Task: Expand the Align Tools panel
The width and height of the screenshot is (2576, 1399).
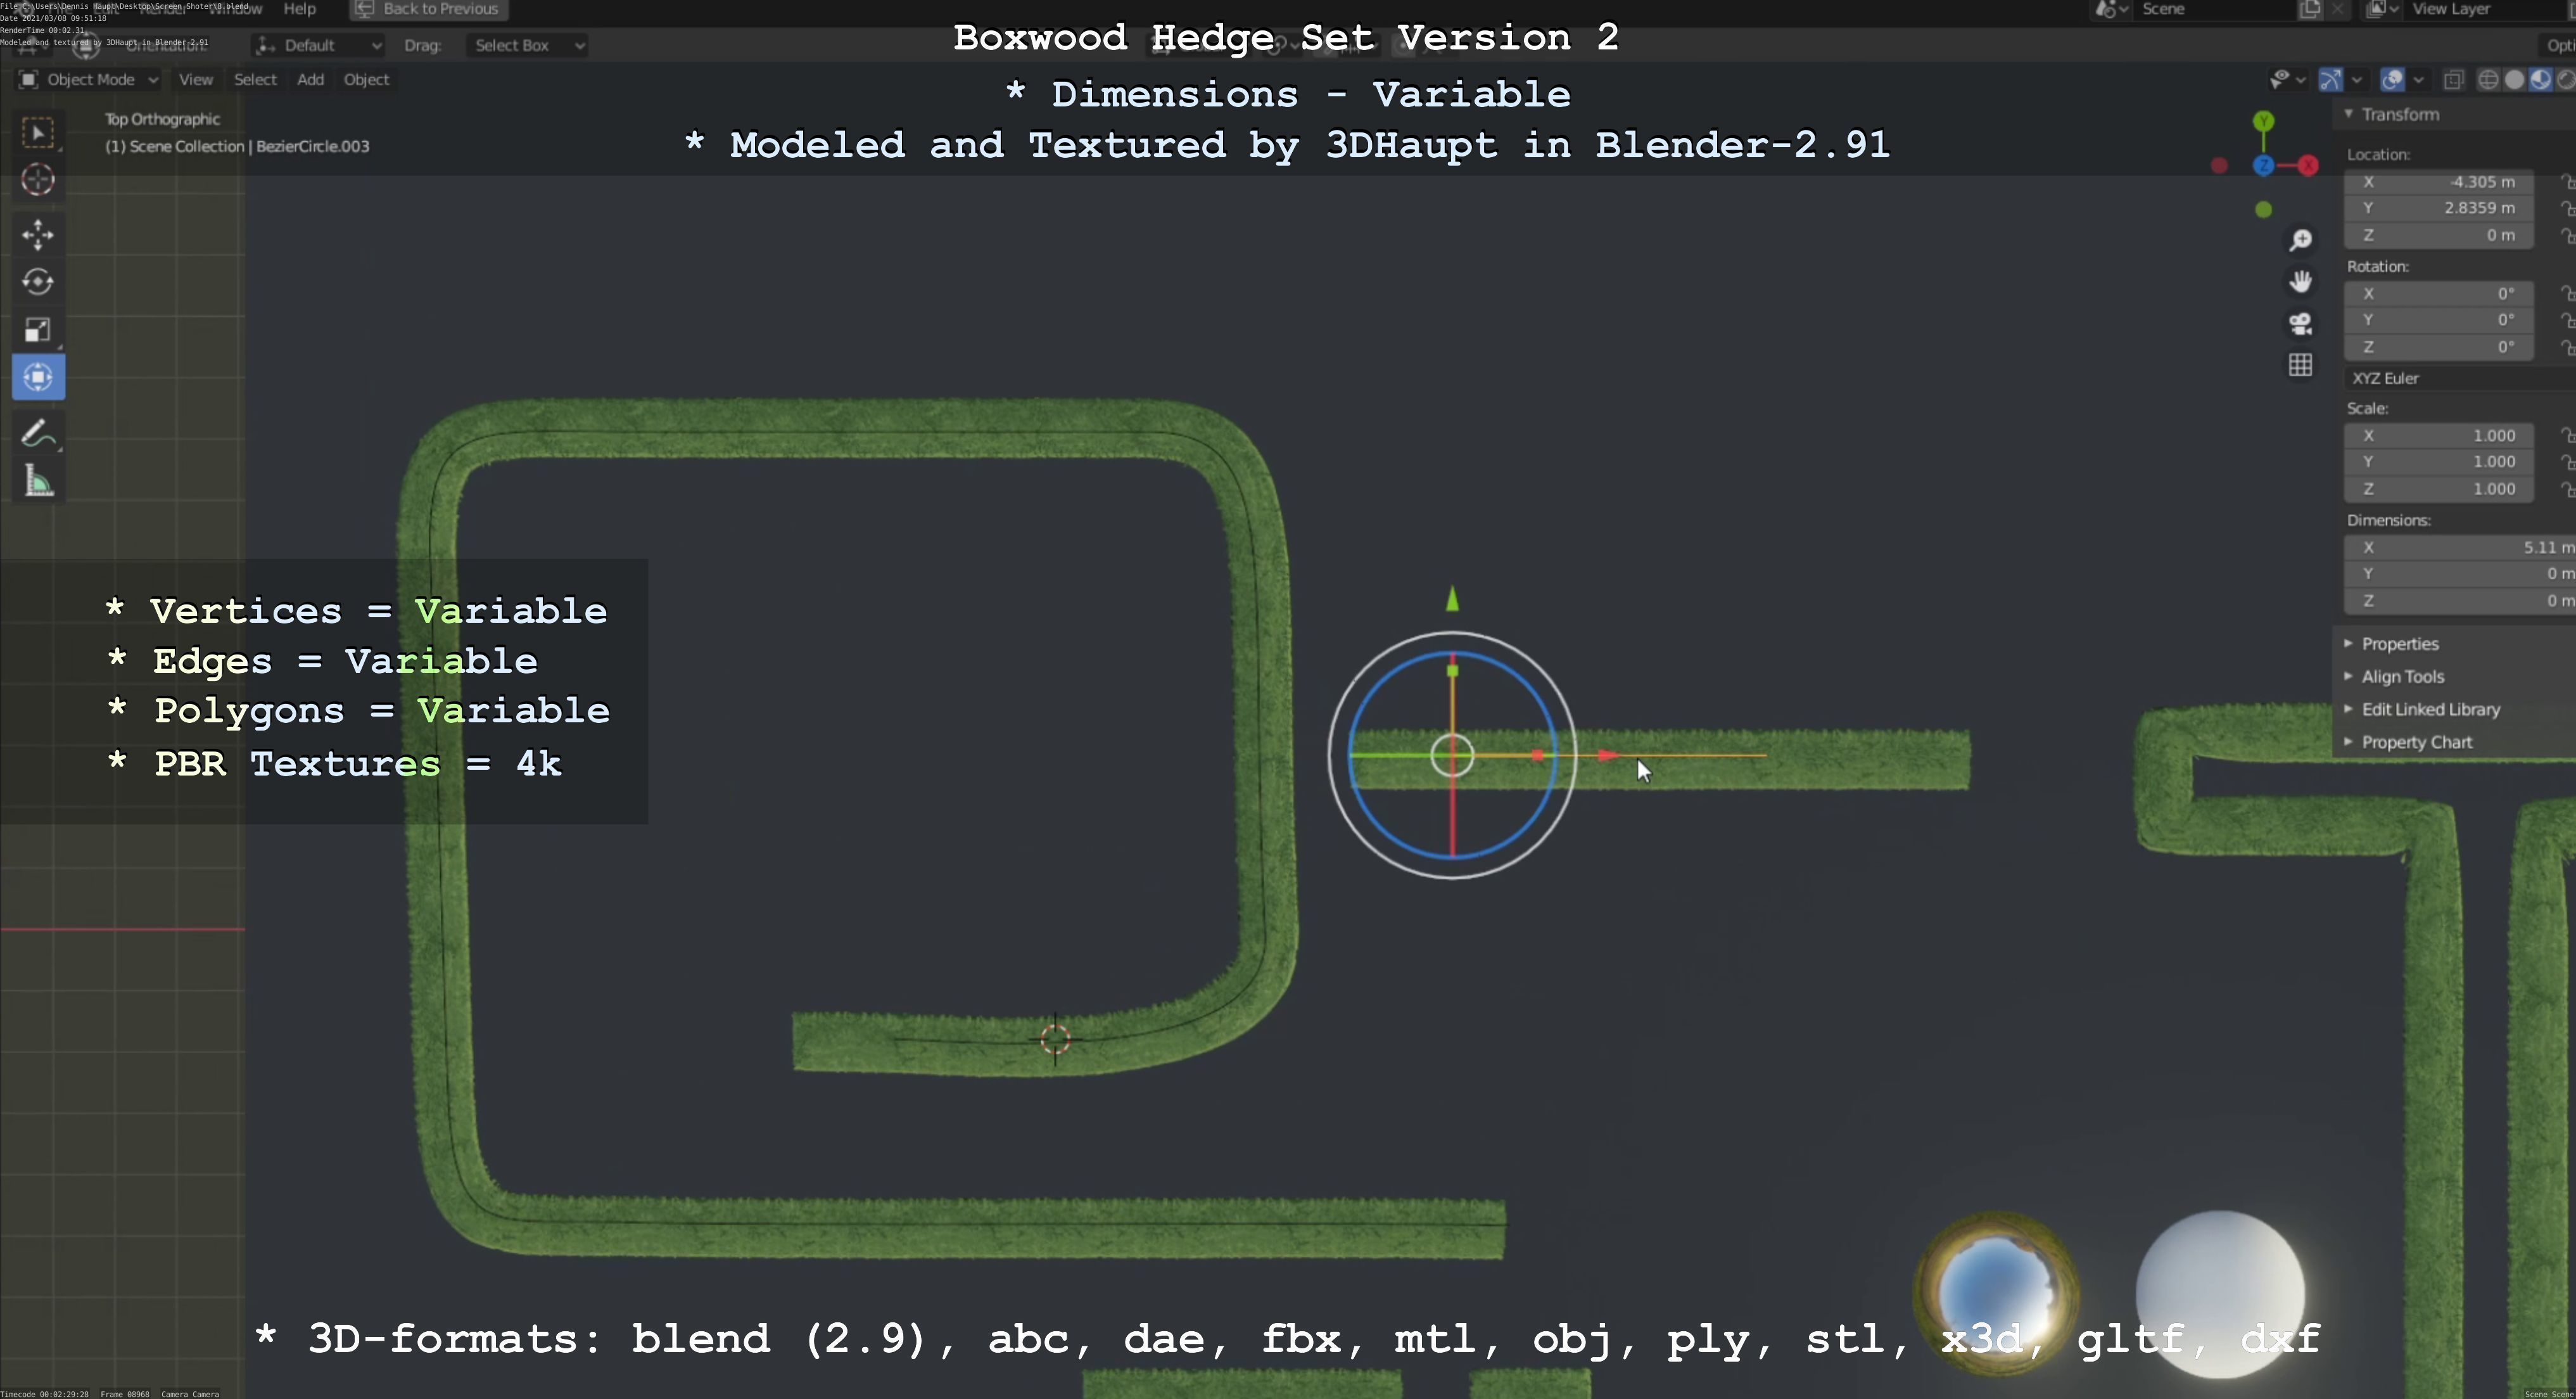Action: (2402, 677)
